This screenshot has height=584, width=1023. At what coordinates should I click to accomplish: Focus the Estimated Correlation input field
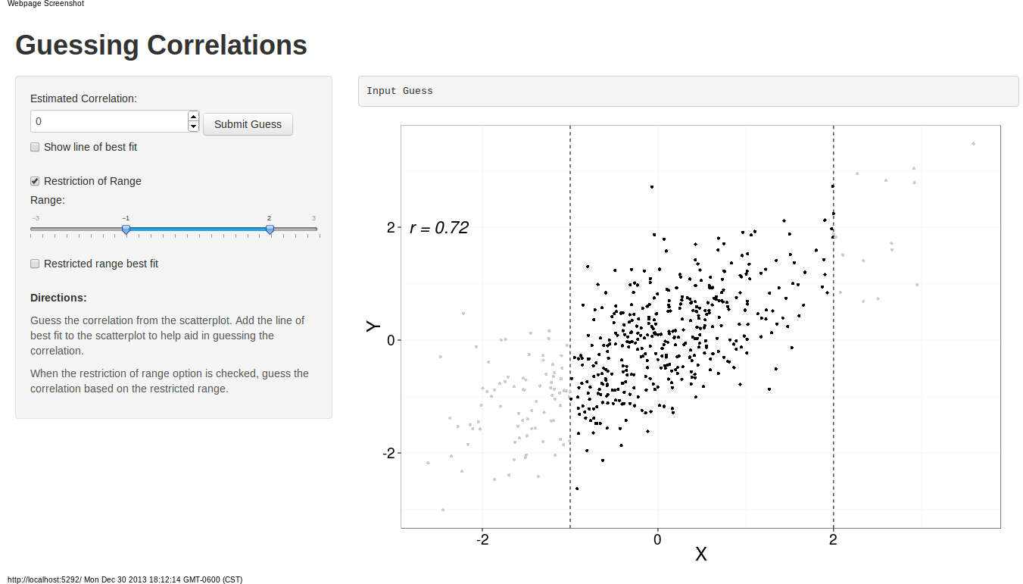[109, 121]
